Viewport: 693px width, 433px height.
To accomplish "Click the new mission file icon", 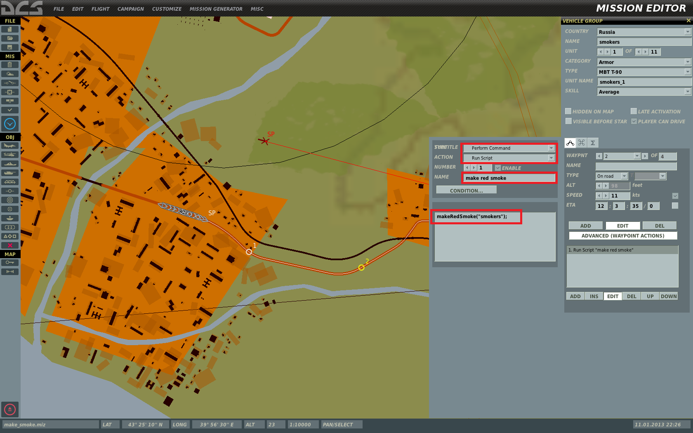I will pos(10,29).
